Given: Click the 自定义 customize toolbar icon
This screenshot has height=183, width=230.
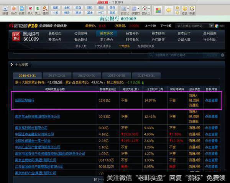Looking at the screenshot, I should (124, 9).
